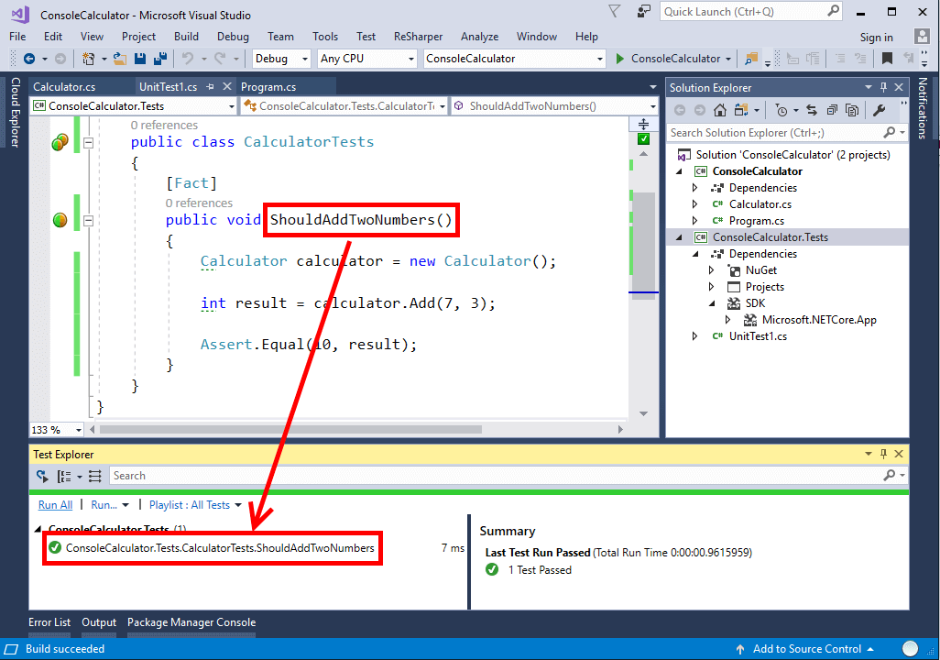This screenshot has width=940, height=660.
Task: Click the Run All link in Test Explorer
Action: pos(55,504)
